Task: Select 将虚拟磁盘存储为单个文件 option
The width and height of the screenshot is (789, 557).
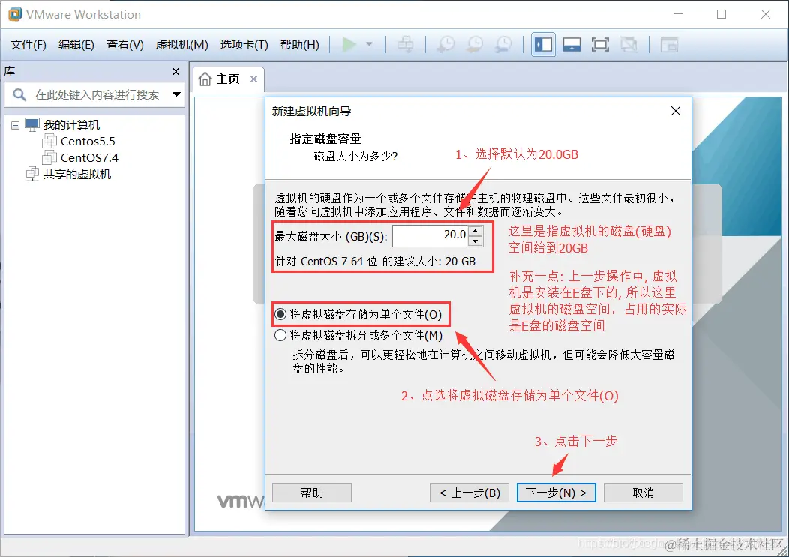Action: tap(280, 314)
